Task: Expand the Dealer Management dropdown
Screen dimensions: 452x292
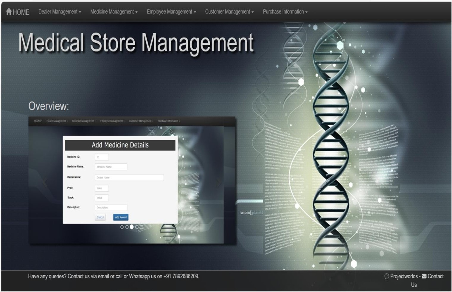Action: coord(60,12)
